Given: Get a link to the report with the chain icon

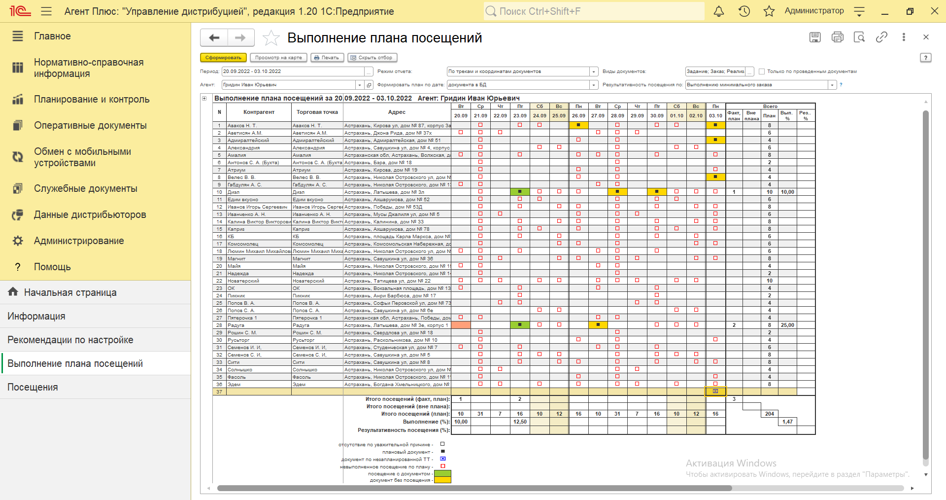Looking at the screenshot, I should tap(881, 37).
